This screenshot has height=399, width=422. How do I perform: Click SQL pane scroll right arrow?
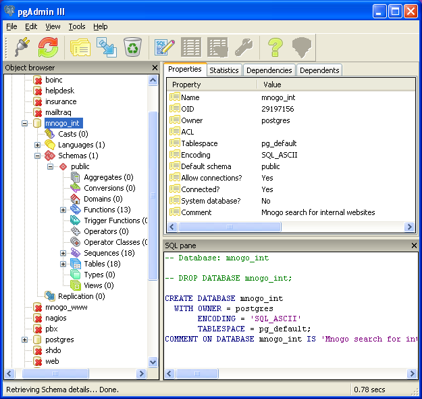pos(412,374)
